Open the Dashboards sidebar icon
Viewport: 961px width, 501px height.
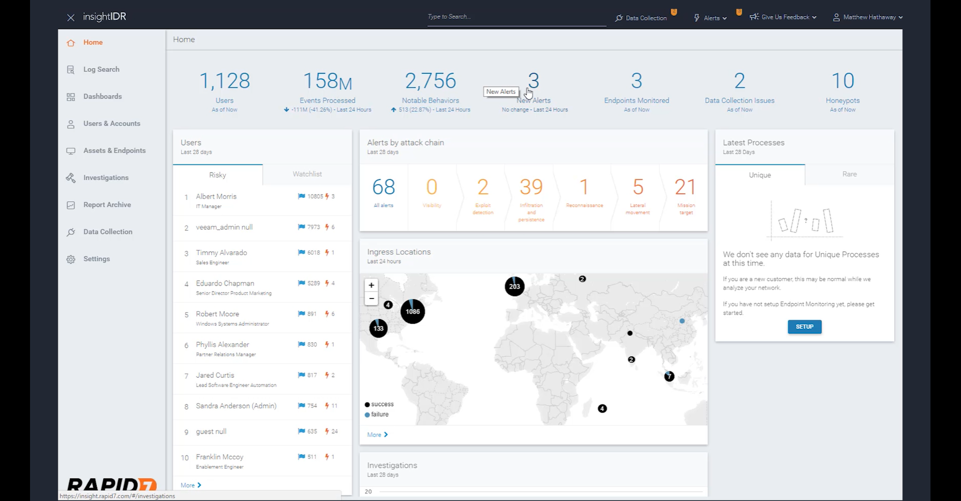pyautogui.click(x=71, y=96)
